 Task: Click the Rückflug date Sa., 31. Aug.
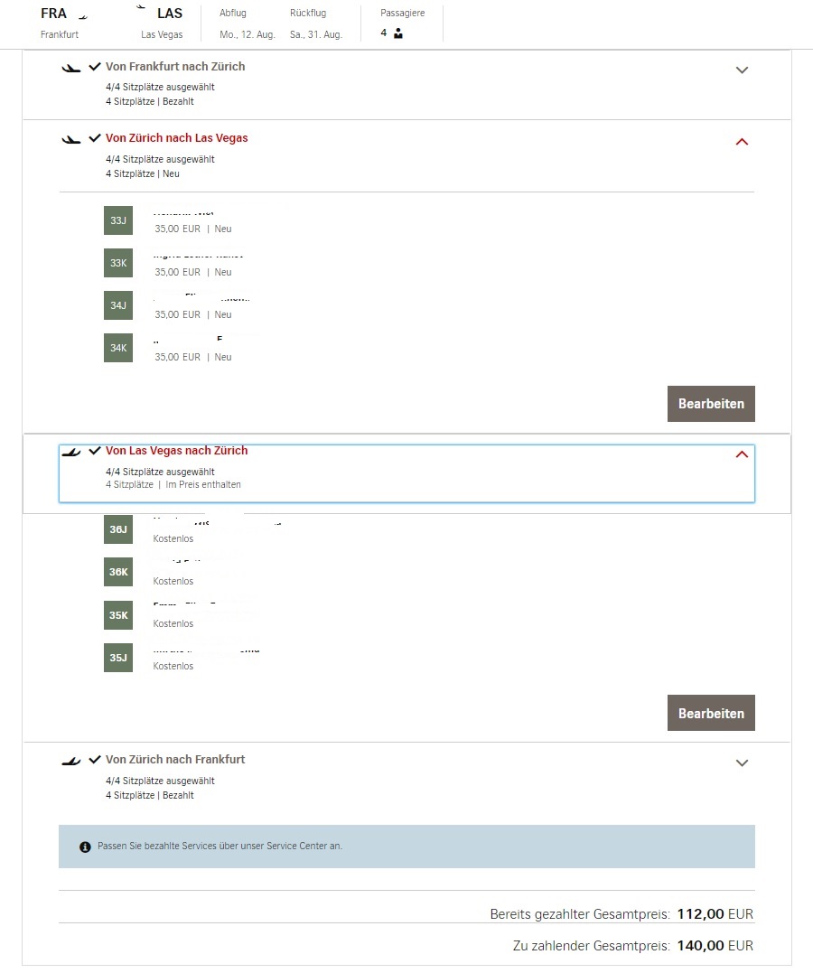tap(315, 34)
